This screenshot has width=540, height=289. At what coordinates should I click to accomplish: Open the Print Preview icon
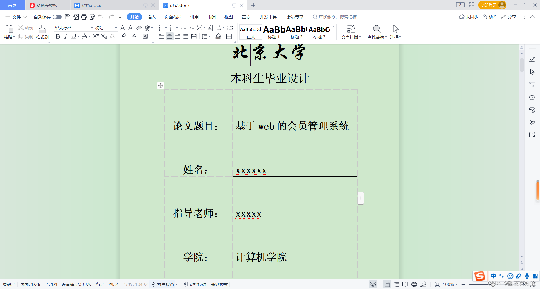click(92, 17)
